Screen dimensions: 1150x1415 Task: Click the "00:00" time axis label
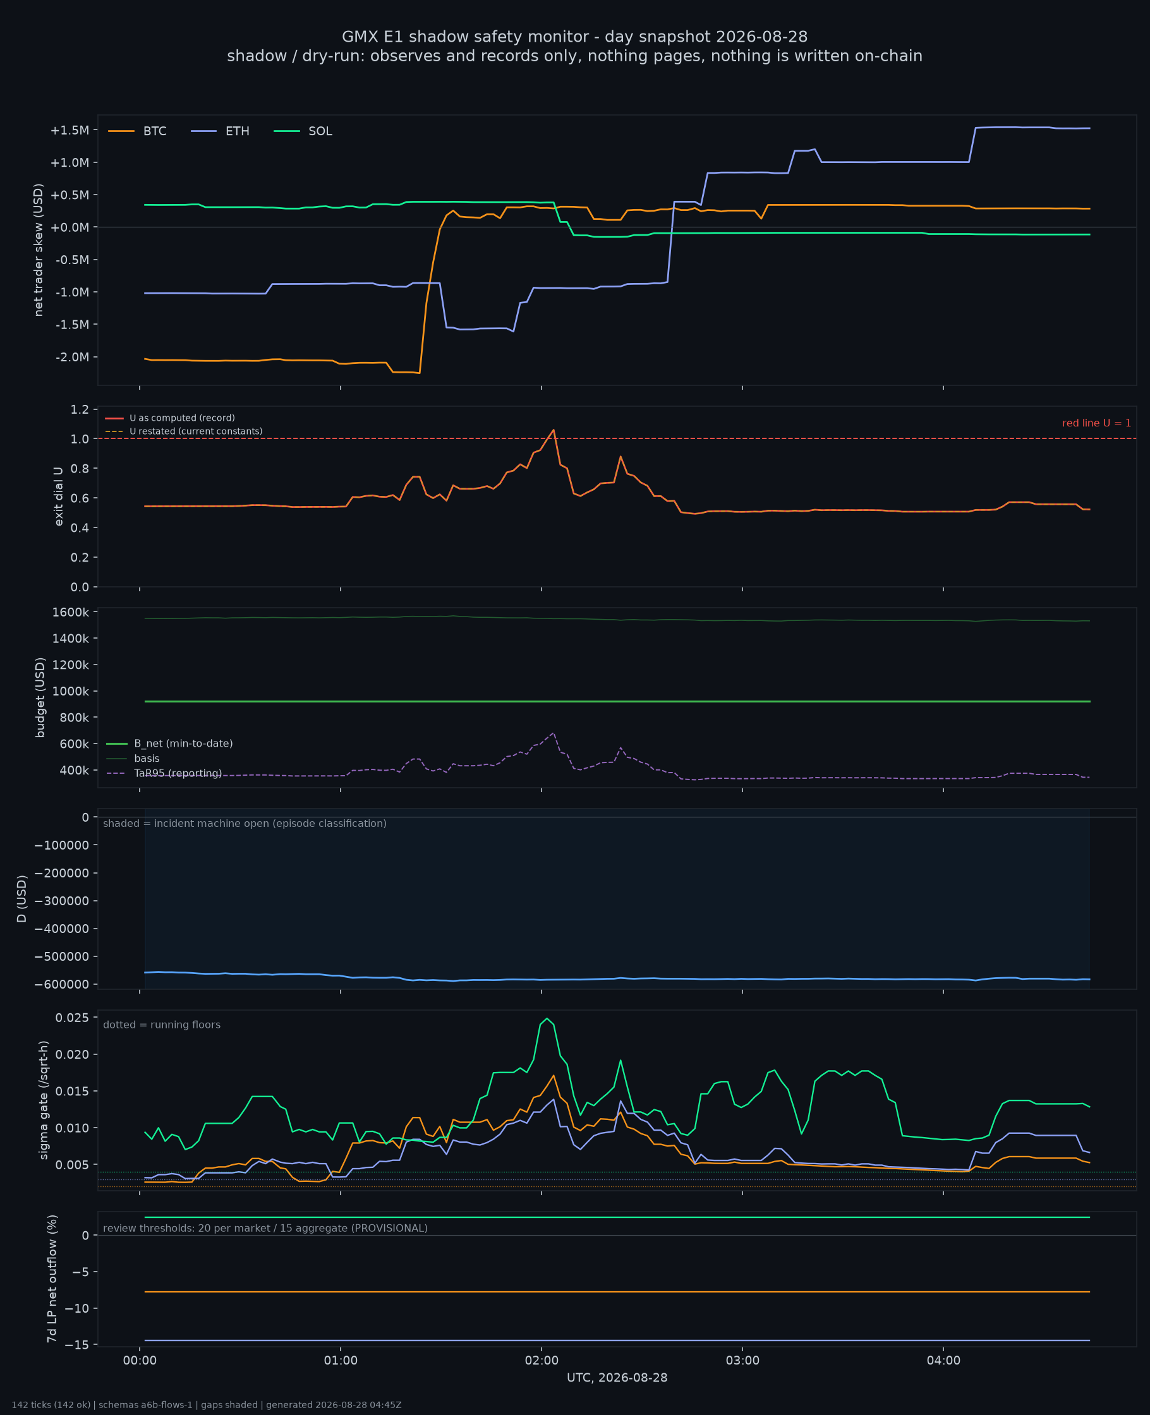[x=140, y=1361]
